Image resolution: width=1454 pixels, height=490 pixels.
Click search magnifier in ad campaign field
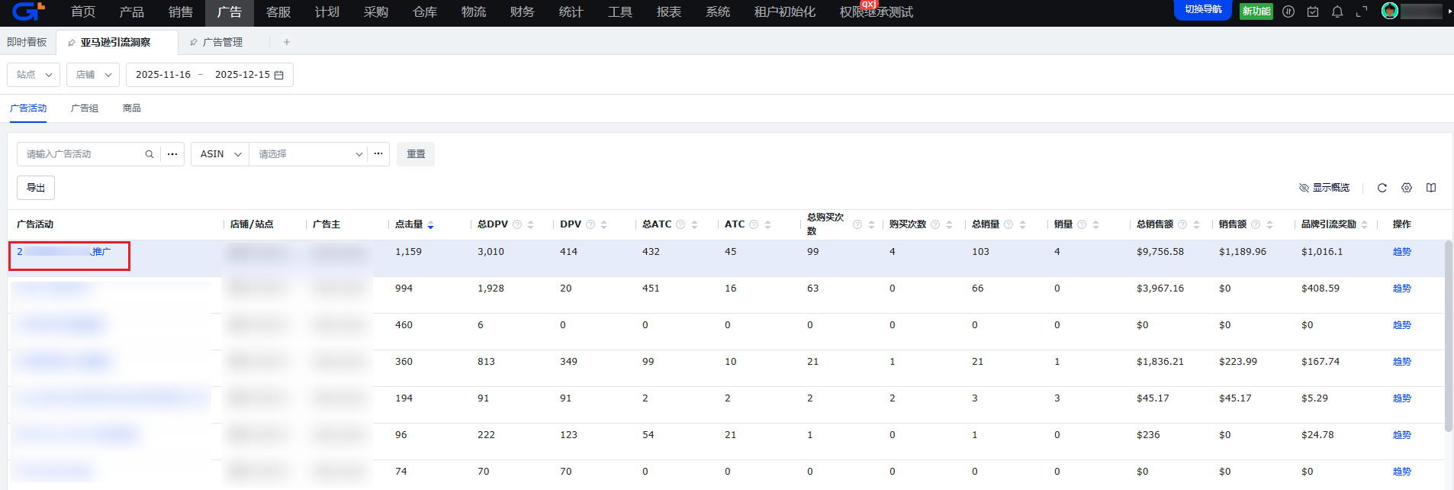(150, 154)
